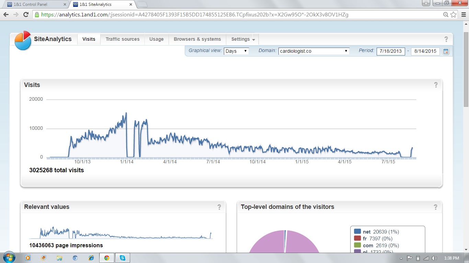The height and width of the screenshot is (263, 469).
Task: Click the Chrome user profile button
Action: tap(426, 3)
